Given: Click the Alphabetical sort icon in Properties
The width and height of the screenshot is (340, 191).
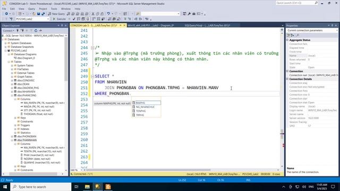Looking at the screenshot, I should tap(292, 36).
